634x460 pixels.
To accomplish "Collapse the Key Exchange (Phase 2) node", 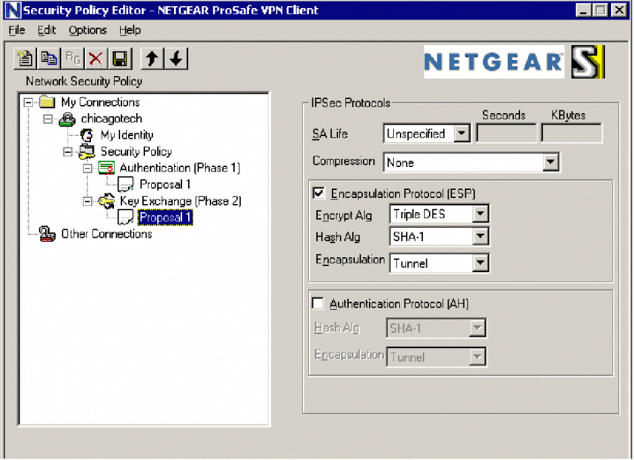I will click(x=87, y=201).
